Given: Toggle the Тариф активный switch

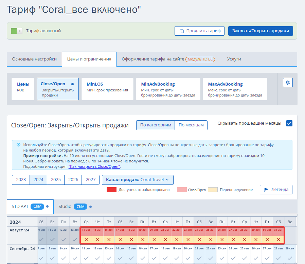Looking at the screenshot, I should (x=16, y=31).
